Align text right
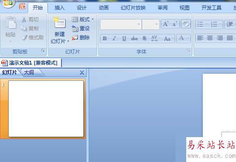The width and height of the screenshot is (236, 162). pyautogui.click(x=220, y=38)
